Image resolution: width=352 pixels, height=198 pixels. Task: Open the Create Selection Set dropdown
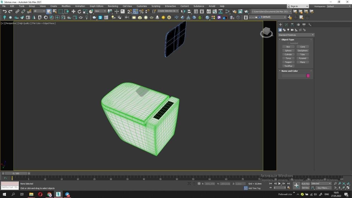(168, 11)
